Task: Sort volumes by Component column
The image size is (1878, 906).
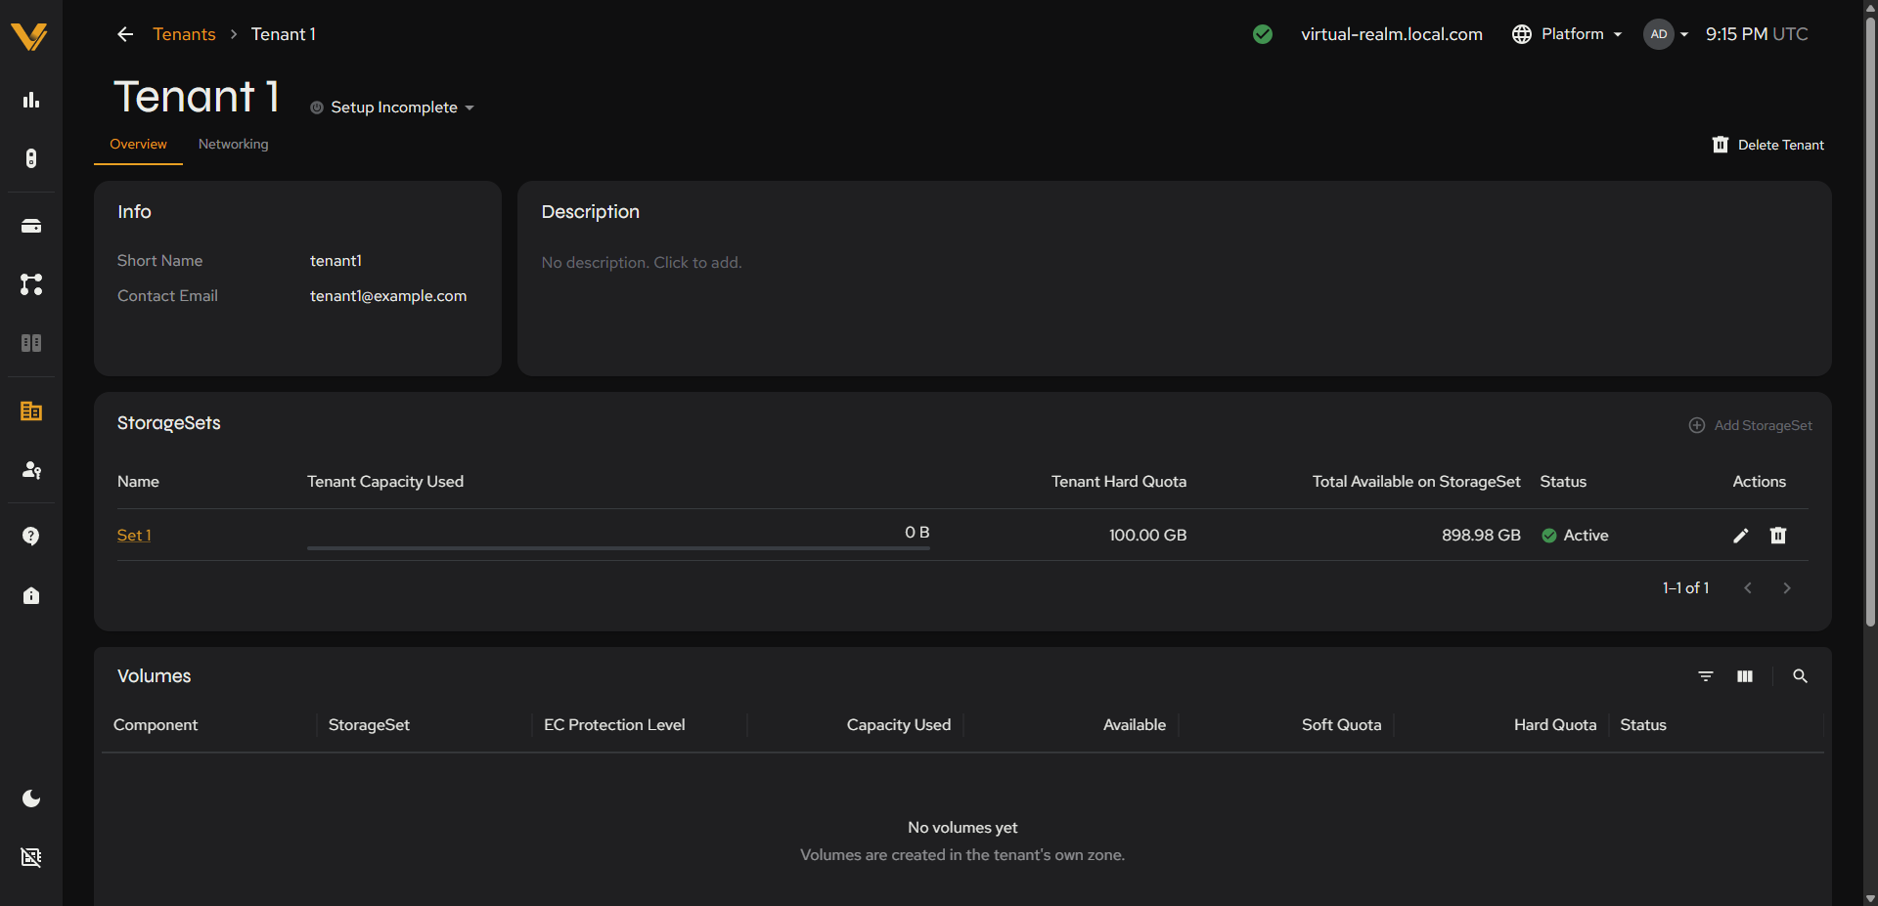Action: coord(156,725)
